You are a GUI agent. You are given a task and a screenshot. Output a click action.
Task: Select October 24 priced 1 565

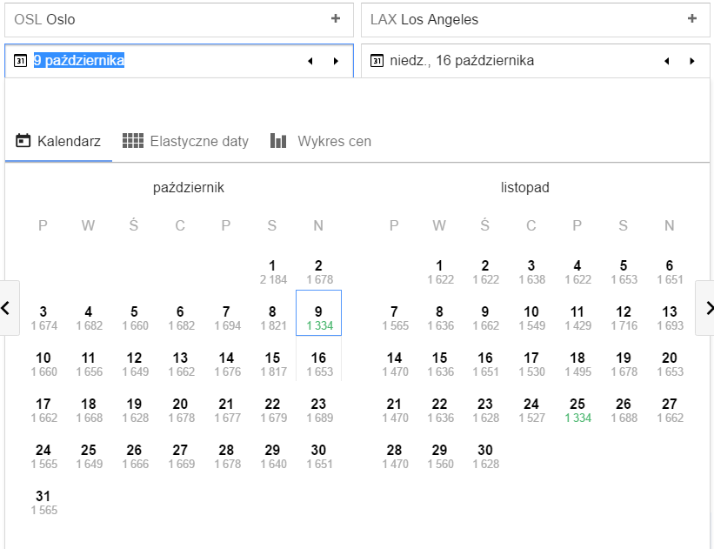[43, 456]
